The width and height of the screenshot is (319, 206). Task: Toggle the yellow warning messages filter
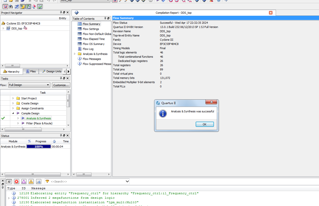point(31,182)
